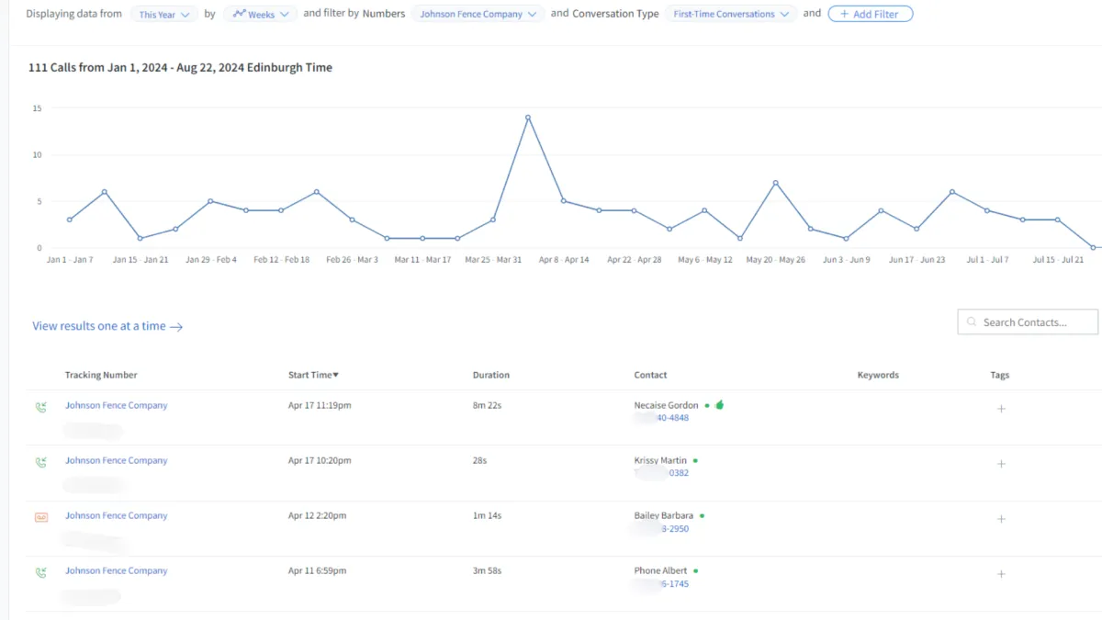Click thumbs up icon beside Necaise Gordon
This screenshot has height=620, width=1102.
coord(719,405)
